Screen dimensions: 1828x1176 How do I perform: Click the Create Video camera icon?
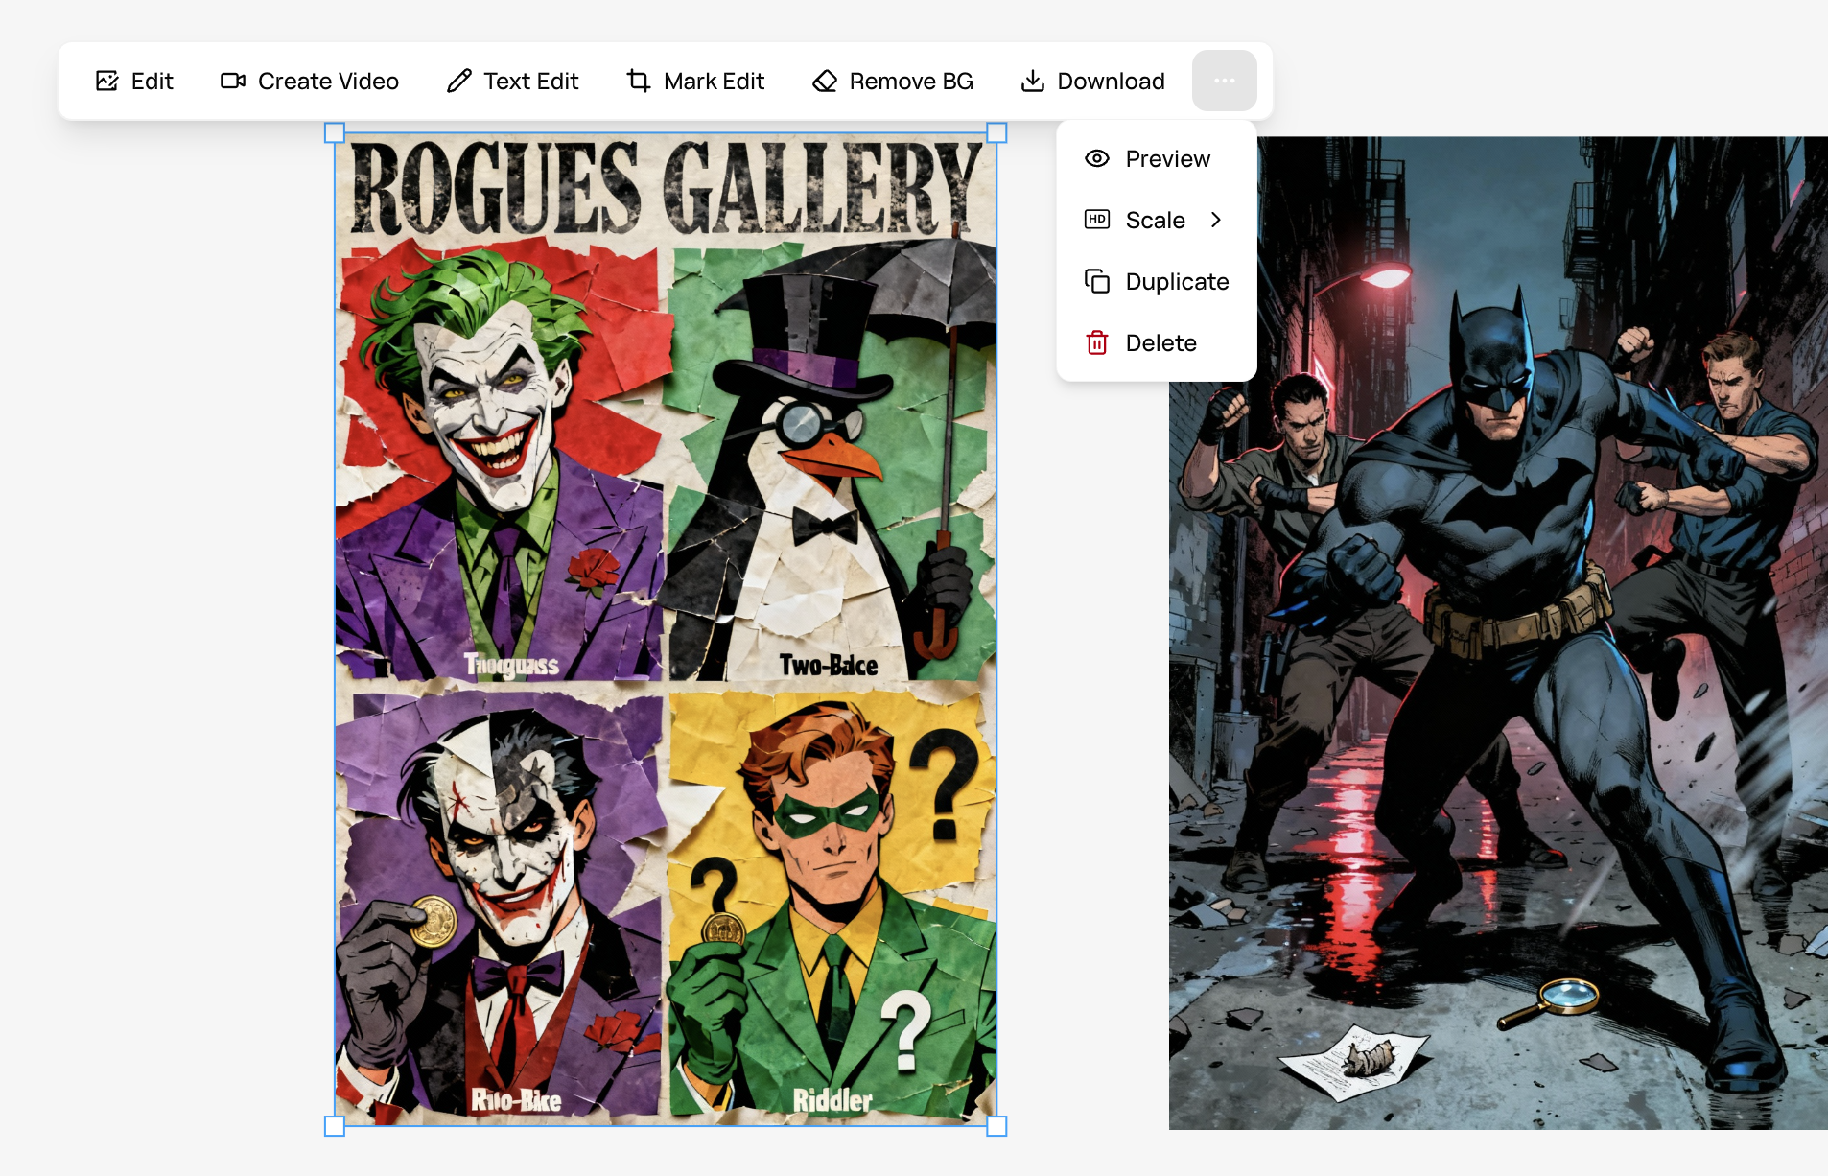233,82
